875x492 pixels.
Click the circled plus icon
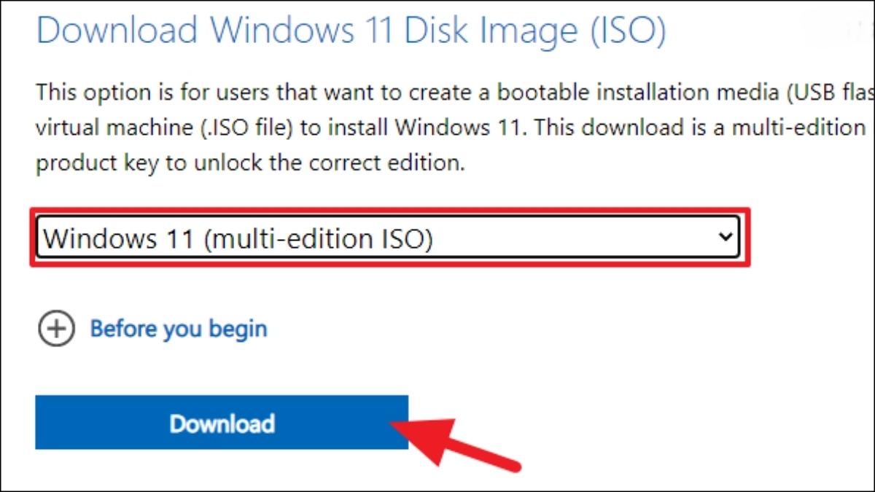click(55, 329)
